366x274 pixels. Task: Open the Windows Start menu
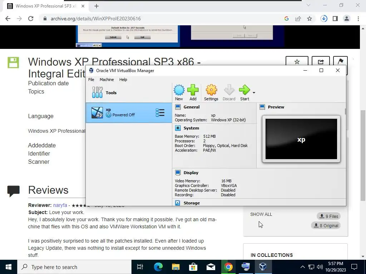coord(9,267)
